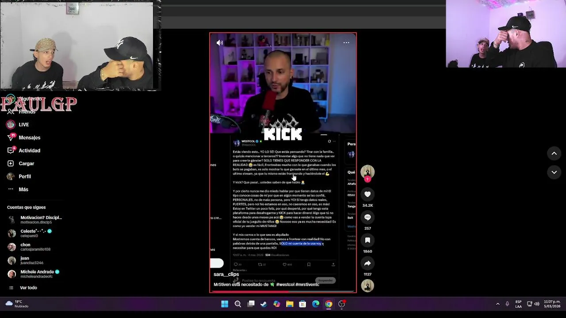This screenshot has width=566, height=318.
Task: Click the #westcol hashtag
Action: (285, 284)
